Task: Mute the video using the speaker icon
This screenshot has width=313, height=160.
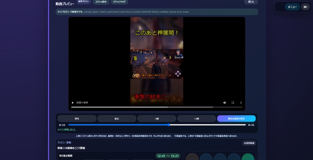Action: click(x=225, y=103)
